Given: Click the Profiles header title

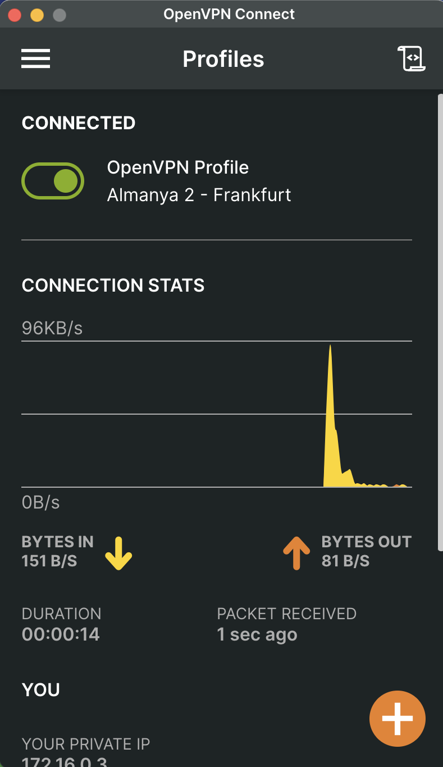Looking at the screenshot, I should point(223,59).
